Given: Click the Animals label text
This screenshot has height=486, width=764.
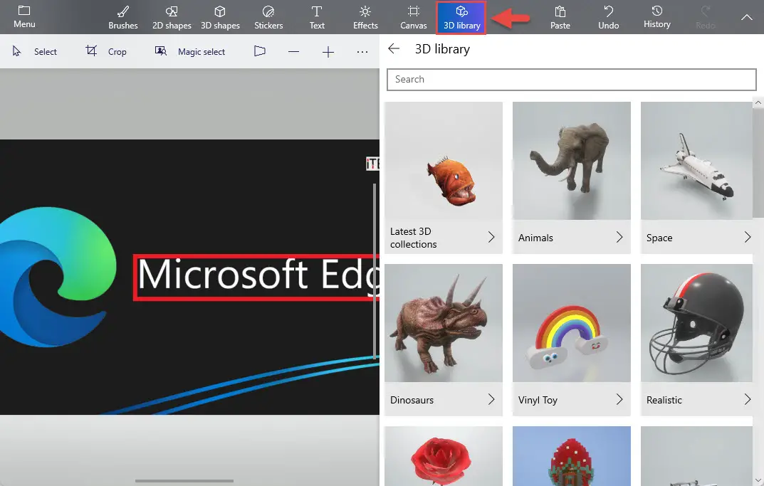Looking at the screenshot, I should 535,238.
